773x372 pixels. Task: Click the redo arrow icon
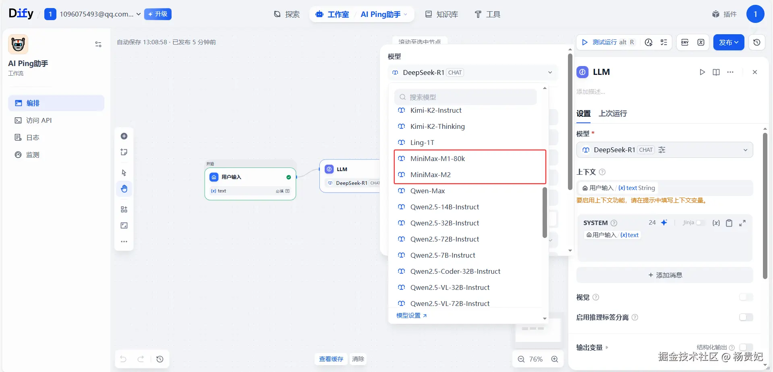coord(141,359)
